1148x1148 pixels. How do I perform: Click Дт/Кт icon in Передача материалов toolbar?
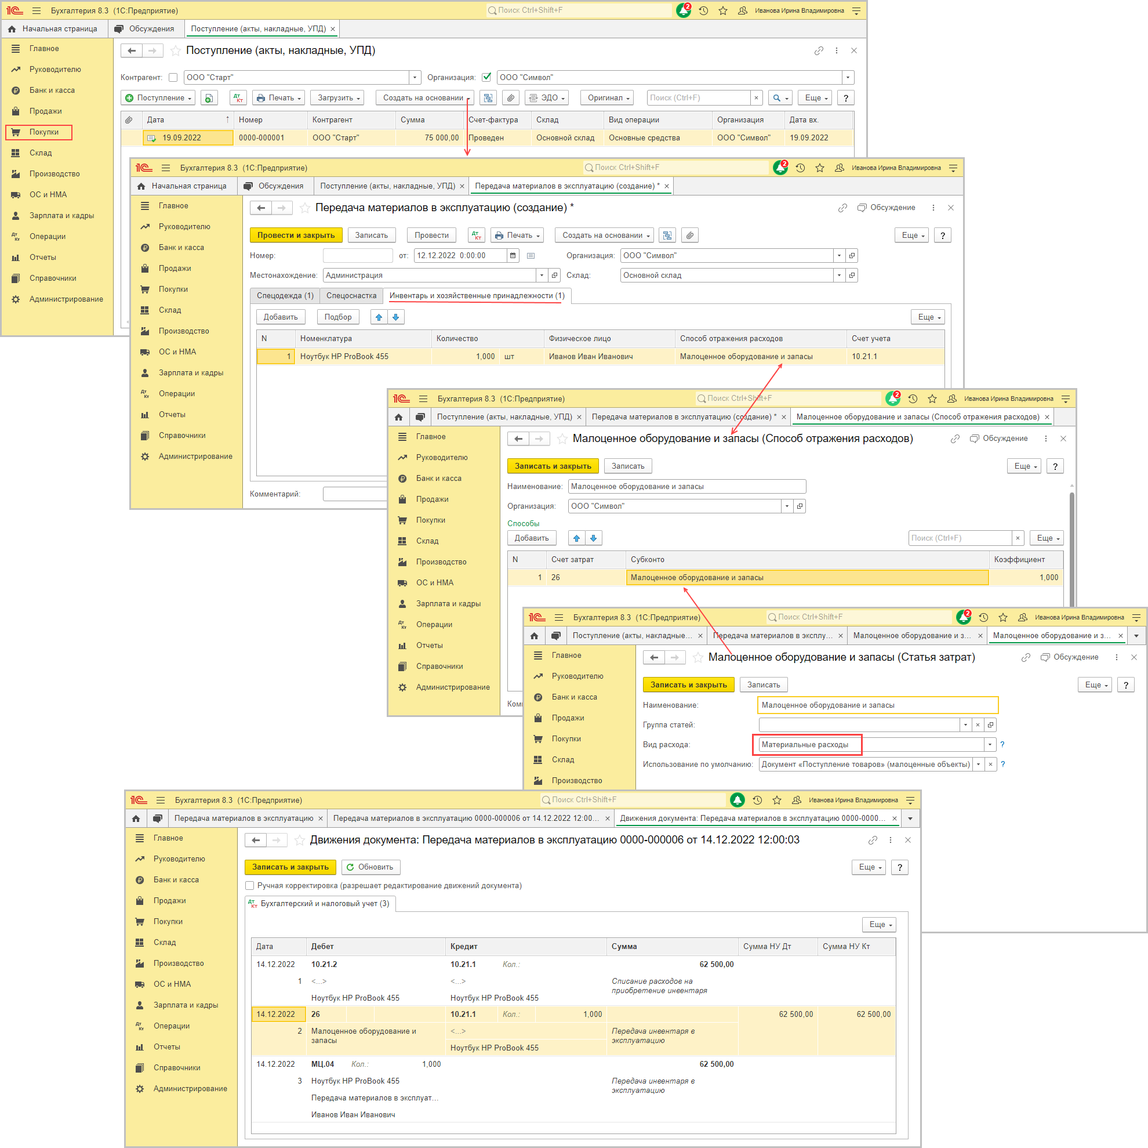[477, 236]
